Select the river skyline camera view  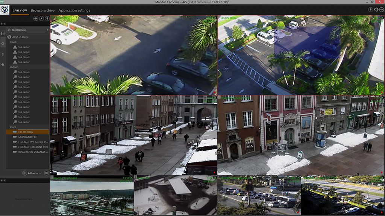click(x=92, y=195)
